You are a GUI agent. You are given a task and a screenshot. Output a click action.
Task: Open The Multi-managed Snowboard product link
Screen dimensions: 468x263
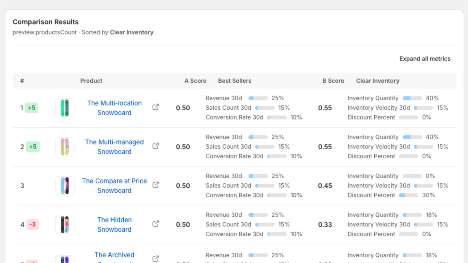coord(114,147)
